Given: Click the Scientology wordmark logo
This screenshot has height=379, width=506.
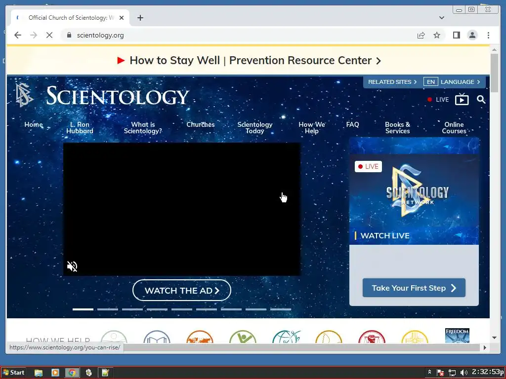Looking at the screenshot, I should click(x=118, y=96).
